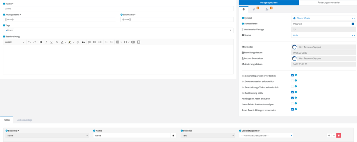Open the 'Wähle Geschäftspartner' dropdown
Screen dimensions: 357x142
click(266, 135)
